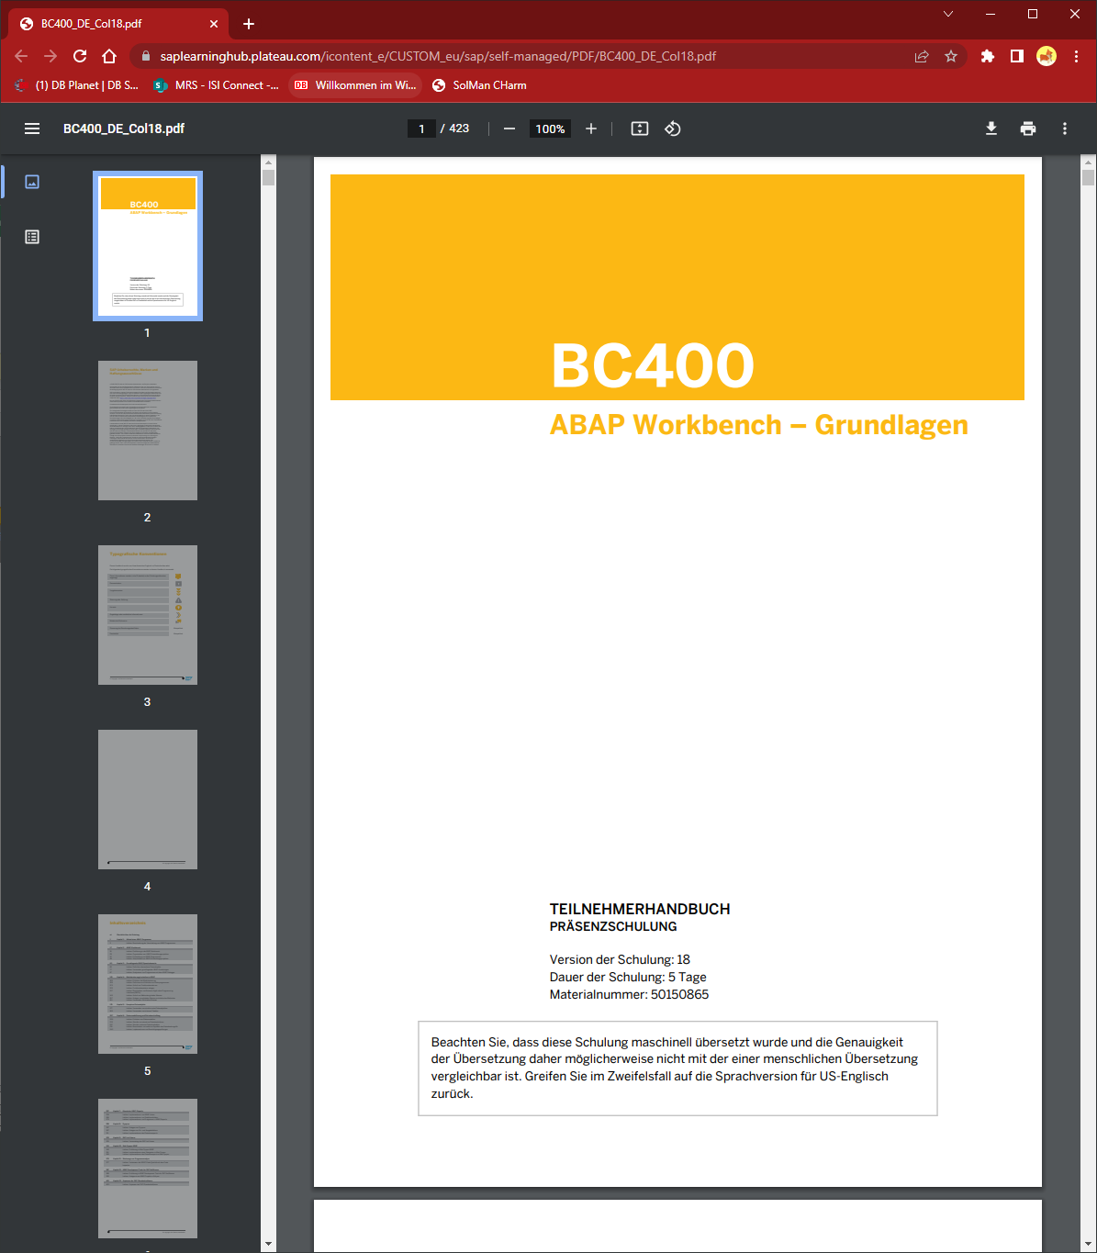
Task: Select page 5 thumbnail
Action: 148,984
